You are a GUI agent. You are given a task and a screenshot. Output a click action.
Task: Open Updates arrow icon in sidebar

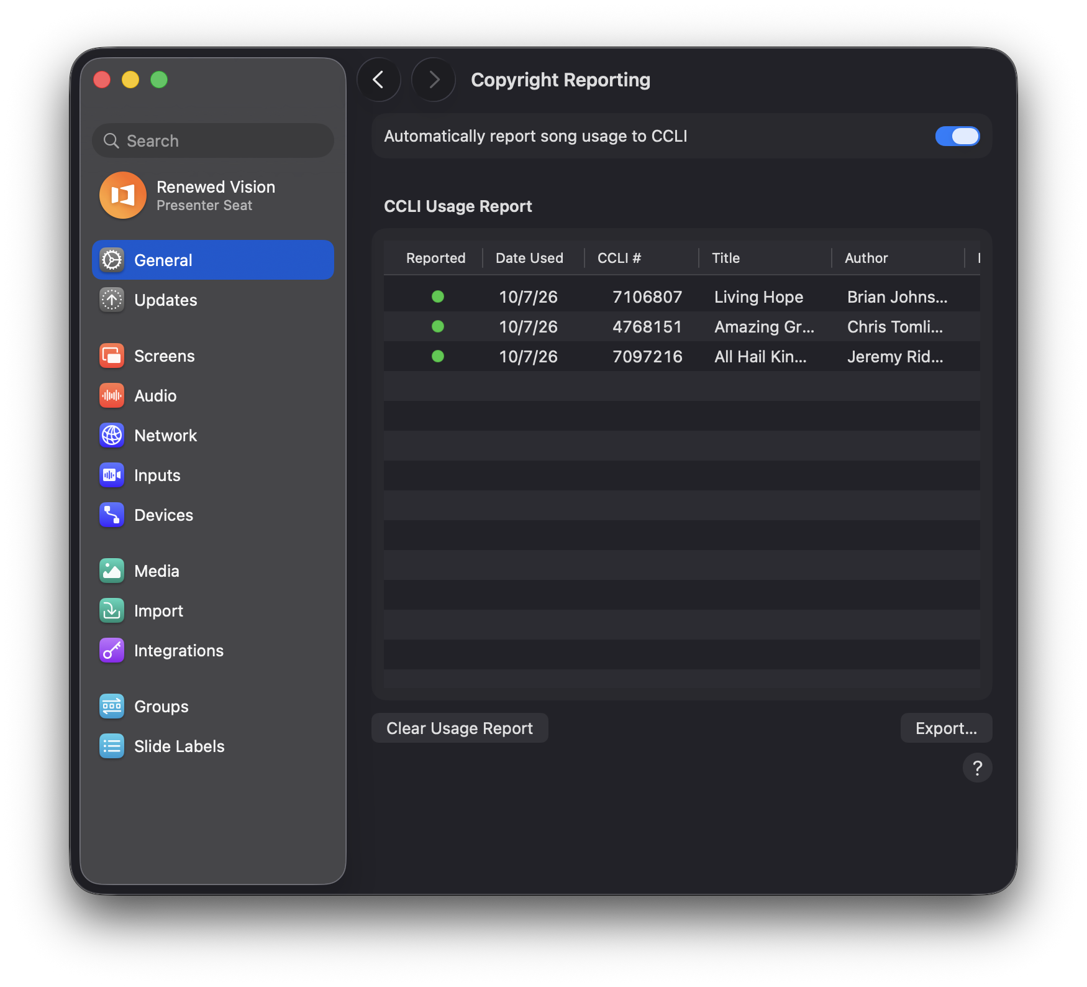(x=112, y=300)
